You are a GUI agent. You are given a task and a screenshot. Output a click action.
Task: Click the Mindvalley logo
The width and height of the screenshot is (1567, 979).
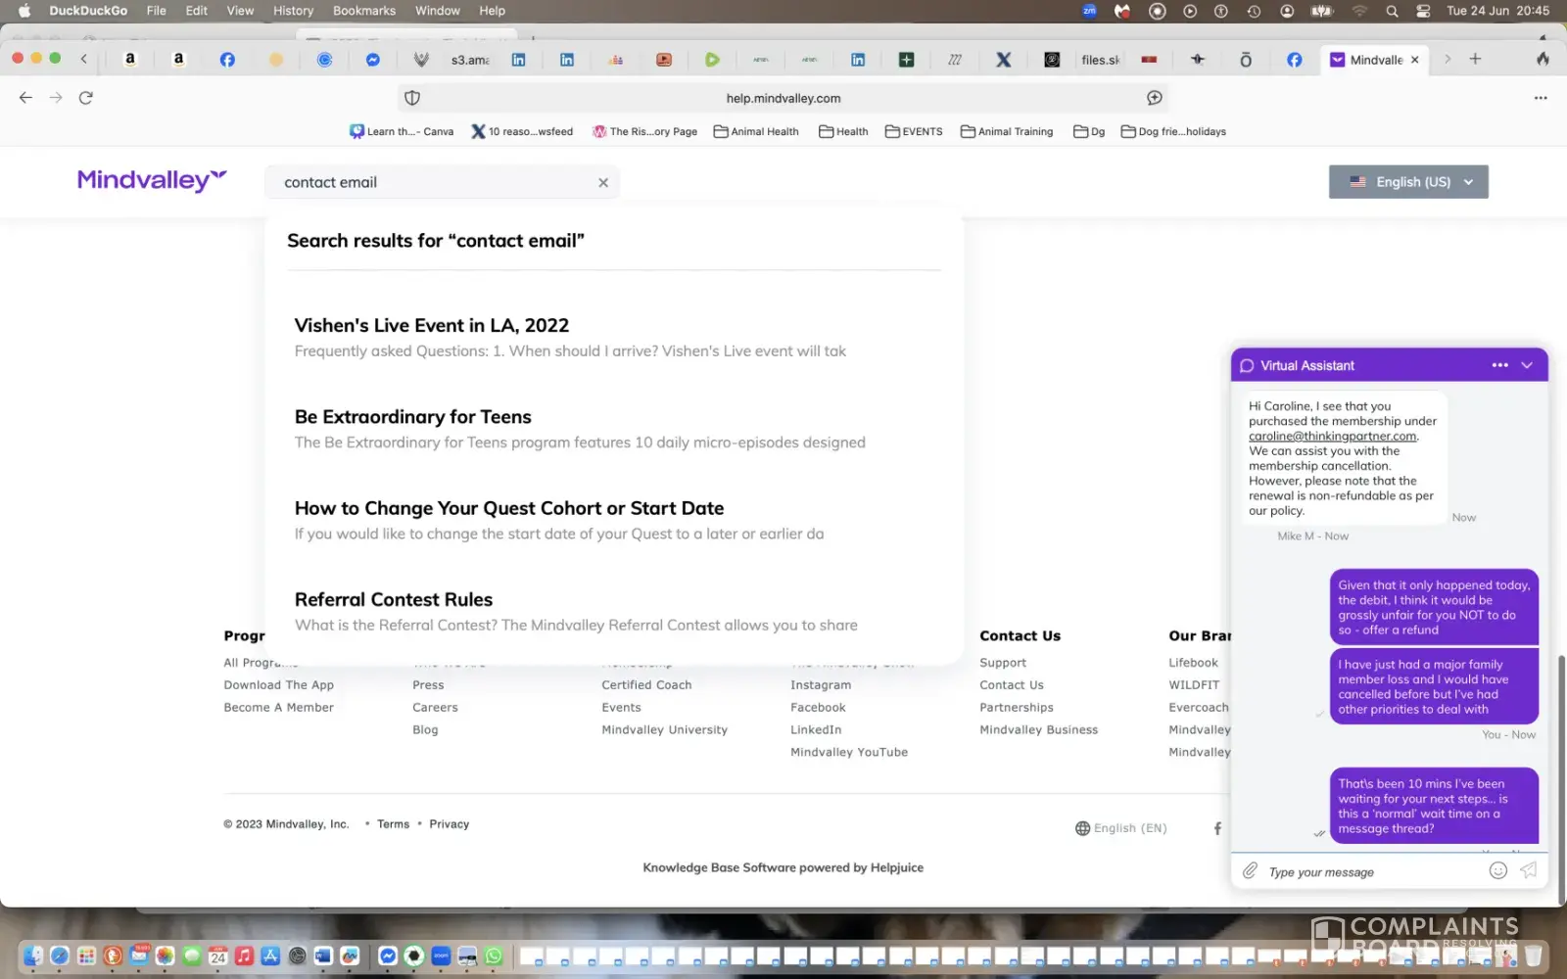coord(152,181)
